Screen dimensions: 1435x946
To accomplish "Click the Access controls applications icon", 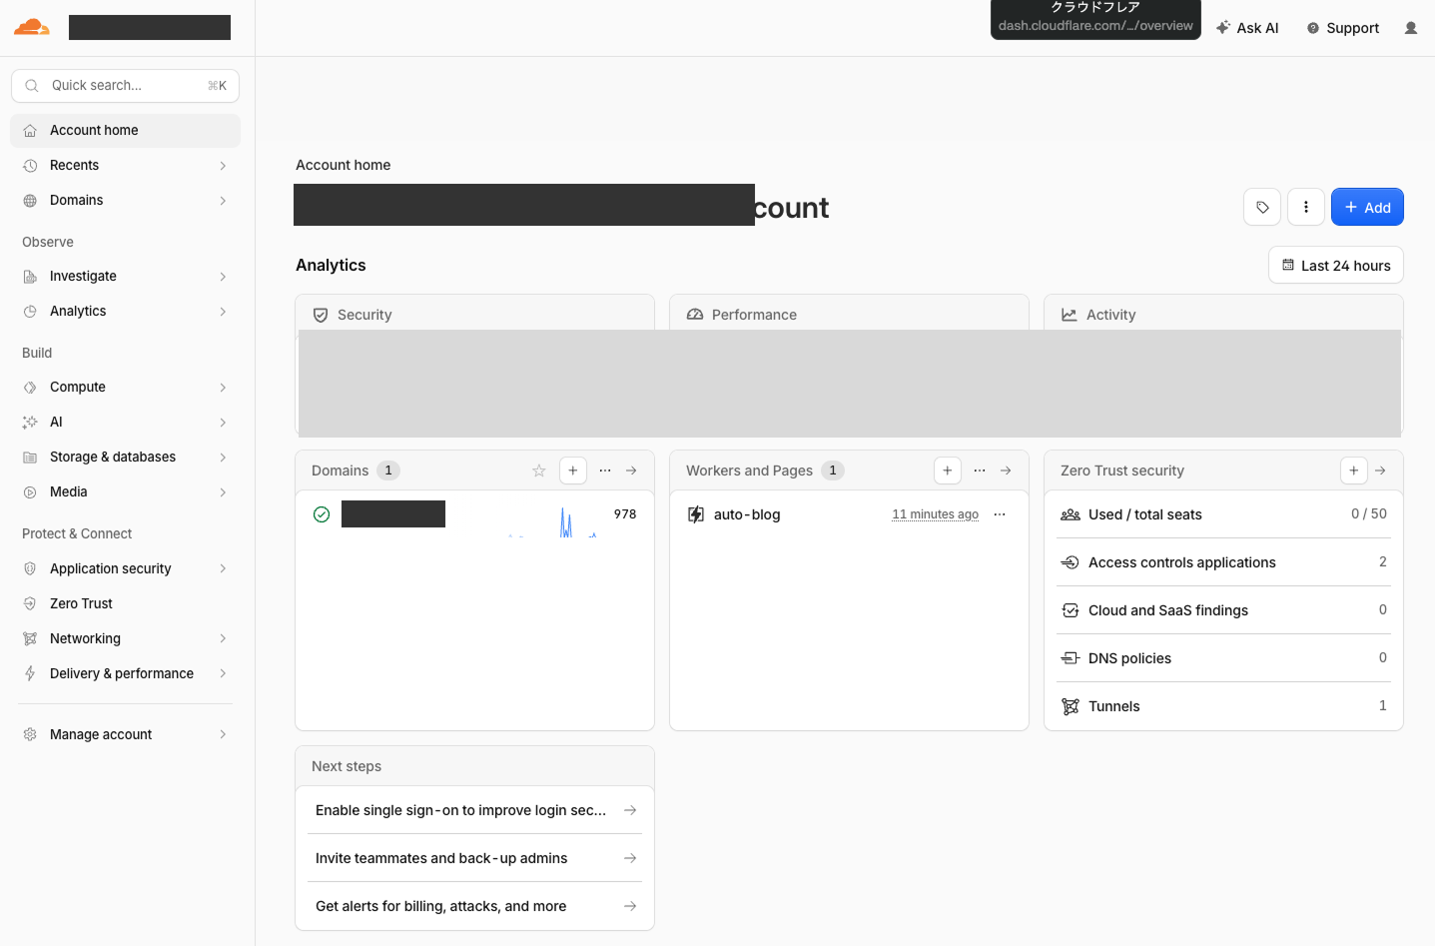I will (1071, 562).
